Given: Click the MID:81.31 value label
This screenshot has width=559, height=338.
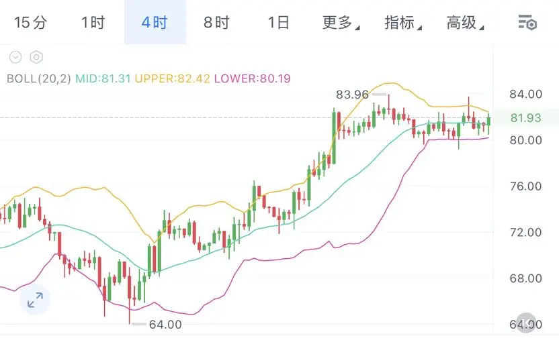Looking at the screenshot, I should (103, 78).
